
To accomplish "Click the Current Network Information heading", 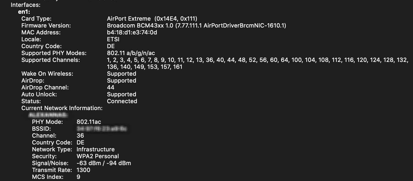I will pos(62,108).
